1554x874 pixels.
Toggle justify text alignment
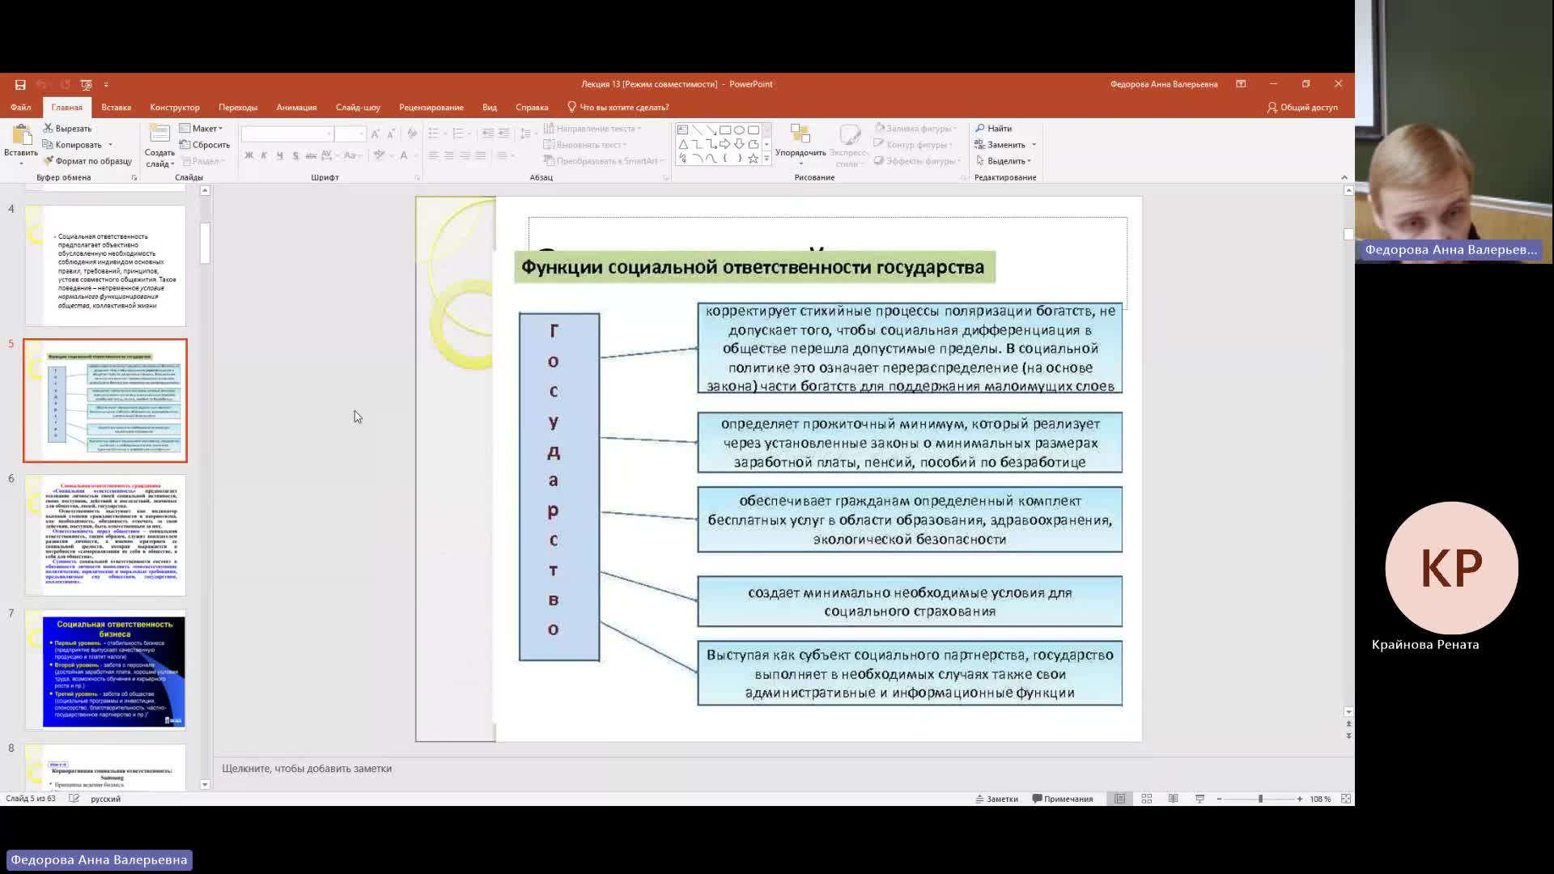point(481,155)
